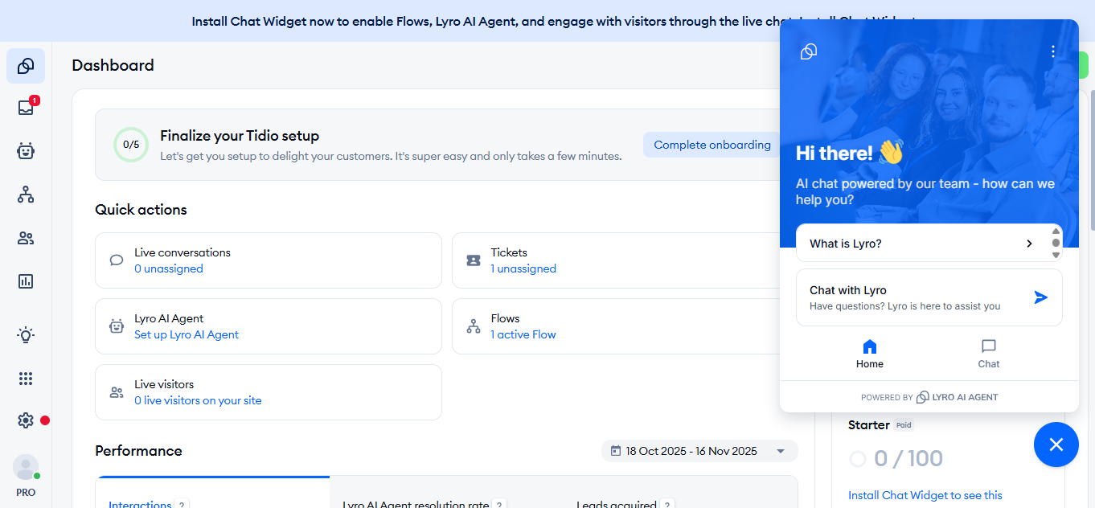Select the Interactions performance tab
The width and height of the screenshot is (1095, 508).
pos(141,504)
